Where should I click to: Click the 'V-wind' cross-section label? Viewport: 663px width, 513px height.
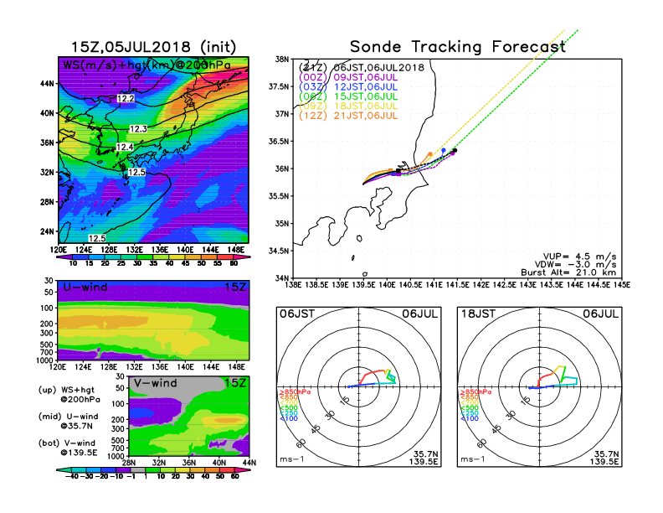click(x=155, y=383)
